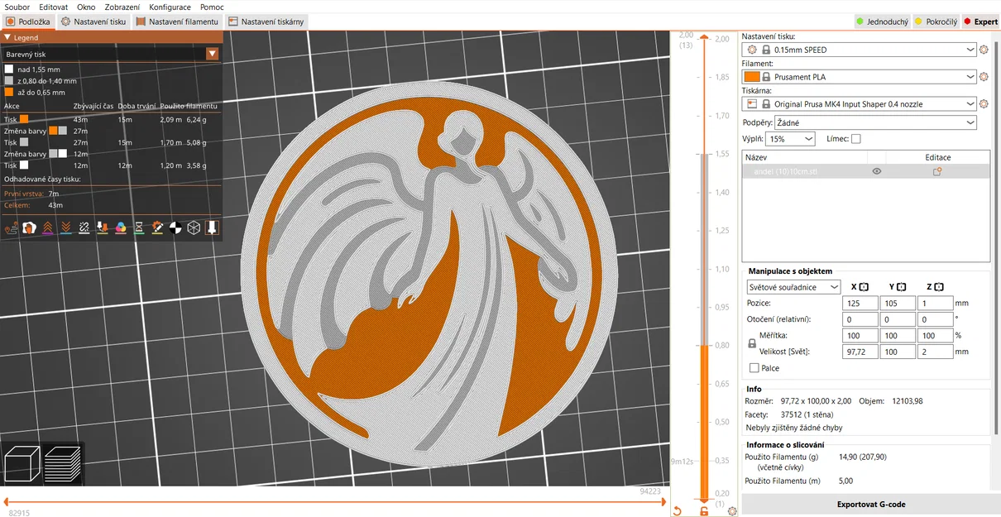Image resolution: width=1001 pixels, height=517 pixels.
Task: Toggle wipe moves hand icon
Action: tap(29, 227)
